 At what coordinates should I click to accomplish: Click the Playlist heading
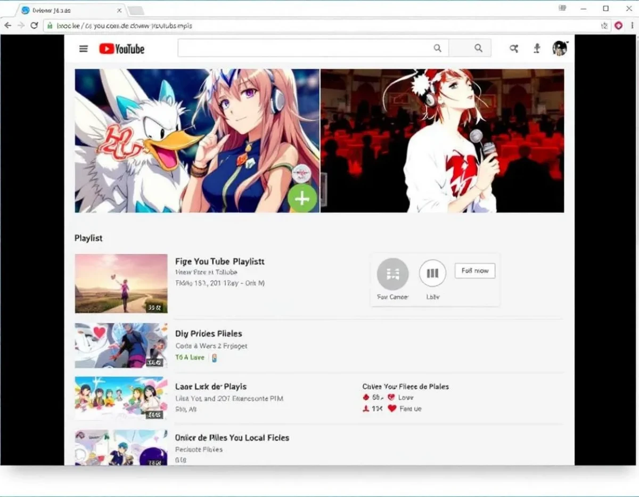pyautogui.click(x=88, y=238)
